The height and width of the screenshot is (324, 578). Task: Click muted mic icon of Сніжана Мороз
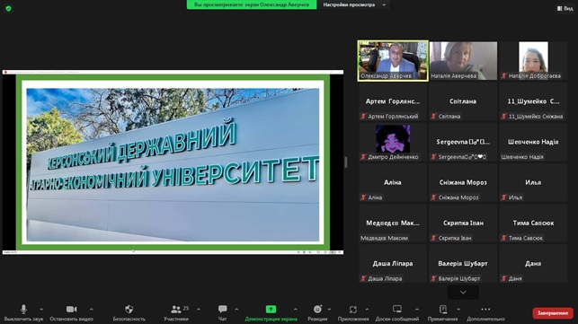tap(434, 197)
